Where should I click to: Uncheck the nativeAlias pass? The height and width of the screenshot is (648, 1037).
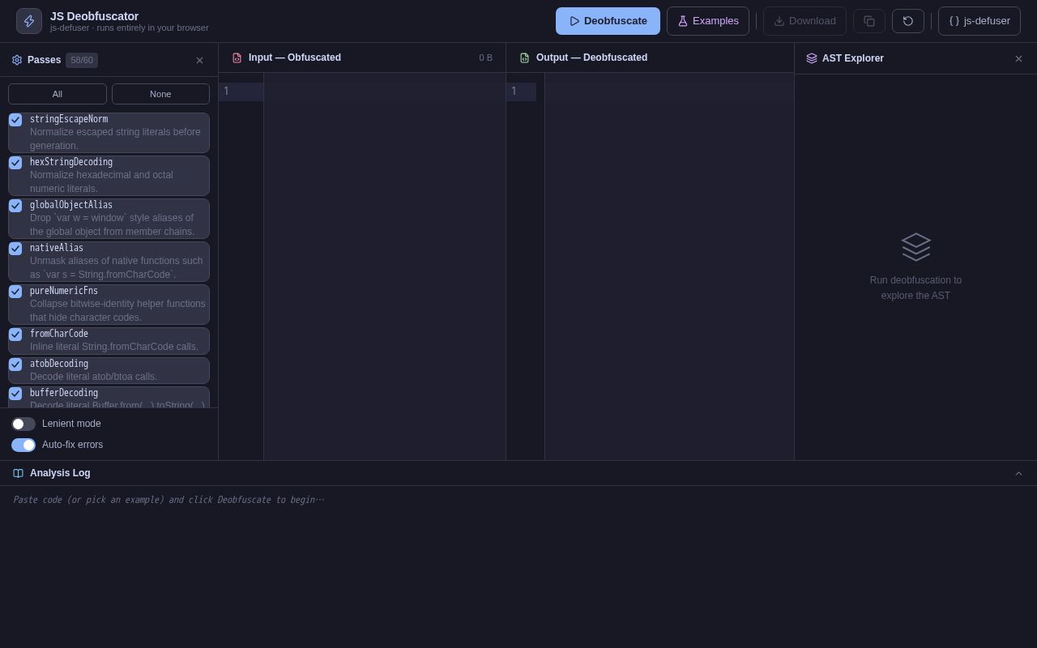point(15,249)
